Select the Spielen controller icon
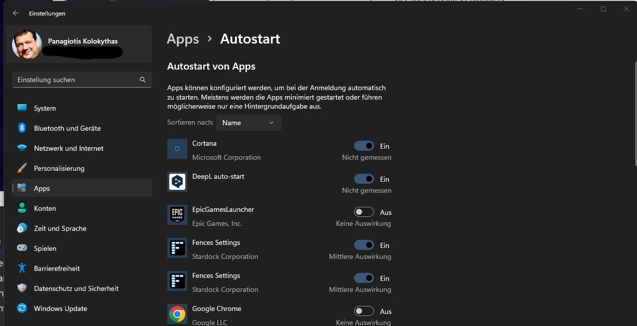 pyautogui.click(x=22, y=248)
